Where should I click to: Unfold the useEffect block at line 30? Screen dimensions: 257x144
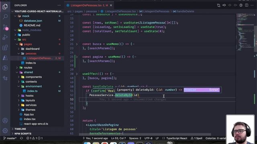pyautogui.click(x=77, y=74)
